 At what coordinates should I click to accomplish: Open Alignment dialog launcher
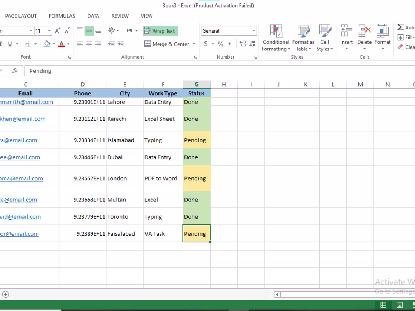195,57
